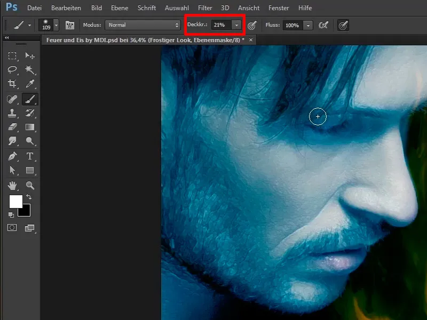Collapse the tools panel with double arrows
This screenshot has height=320, width=427.
click(7, 37)
